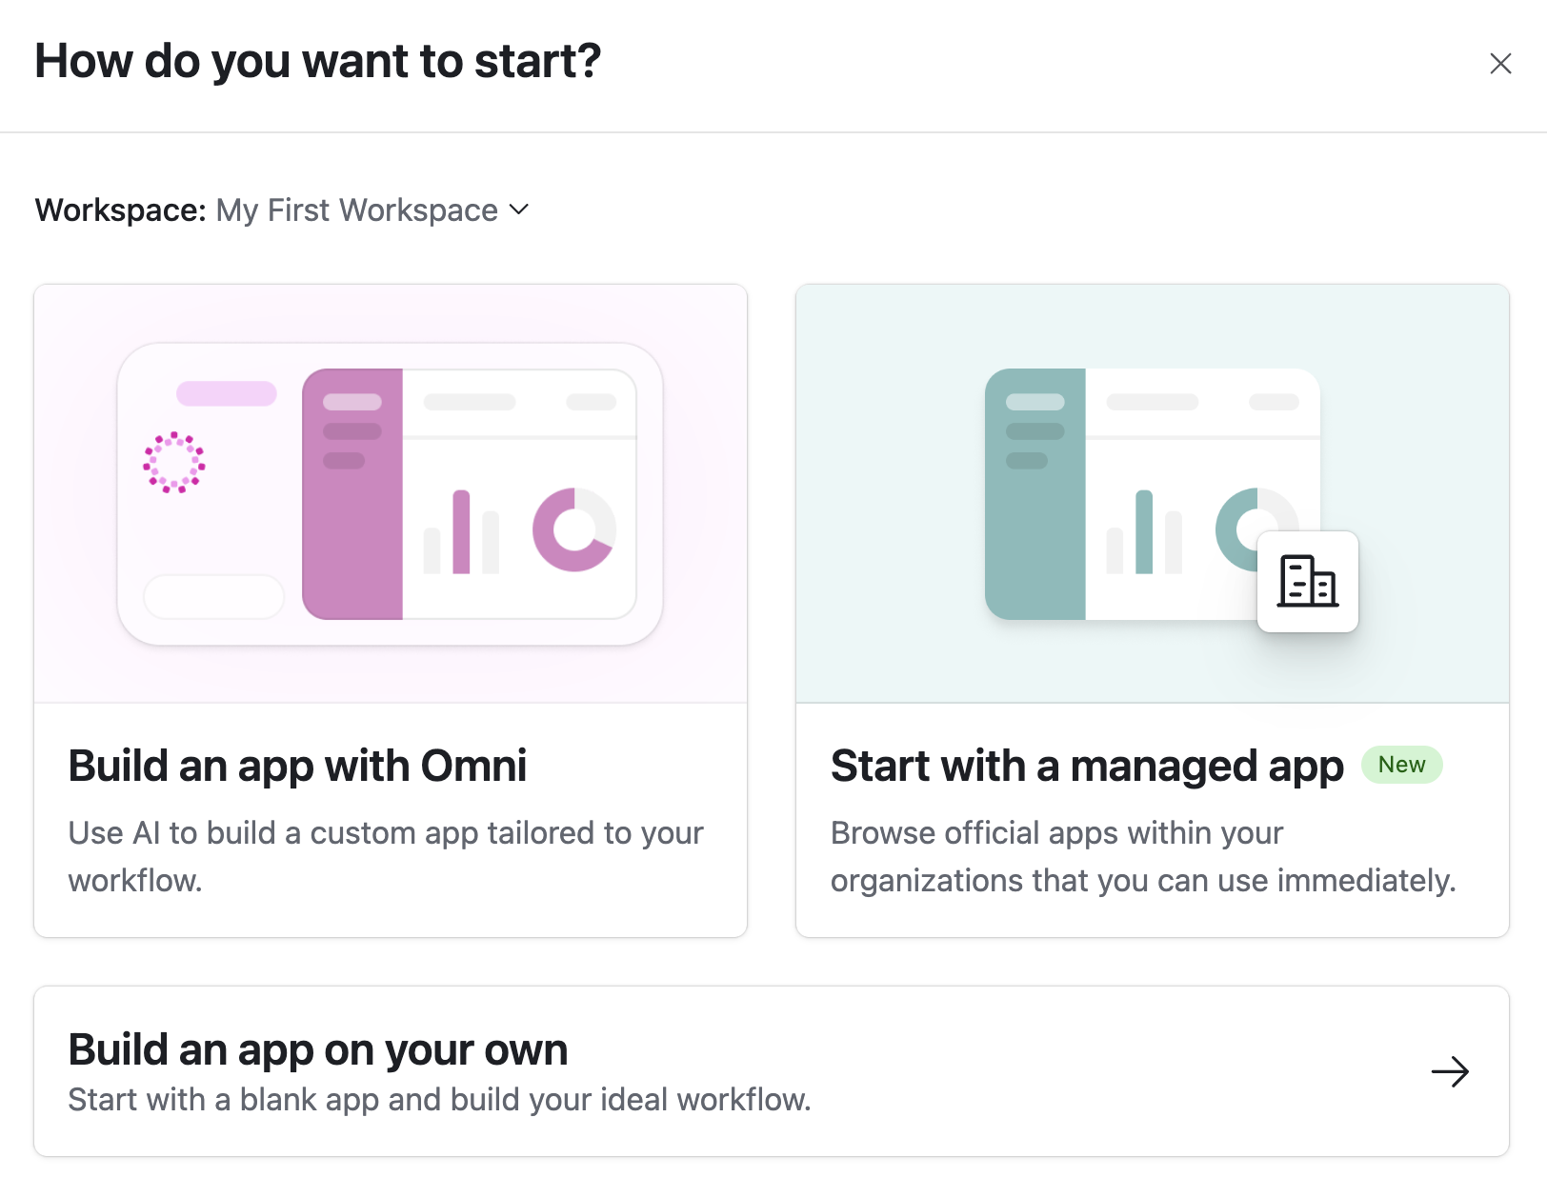Select My First Workspace text
The image size is (1547, 1177).
coord(357,209)
